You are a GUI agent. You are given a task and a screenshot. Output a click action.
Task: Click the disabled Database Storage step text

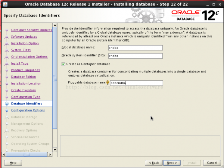(x=24, y=117)
